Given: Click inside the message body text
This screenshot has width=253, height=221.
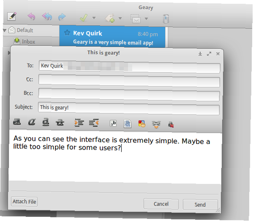Looking at the screenshot, I should click(x=112, y=143).
